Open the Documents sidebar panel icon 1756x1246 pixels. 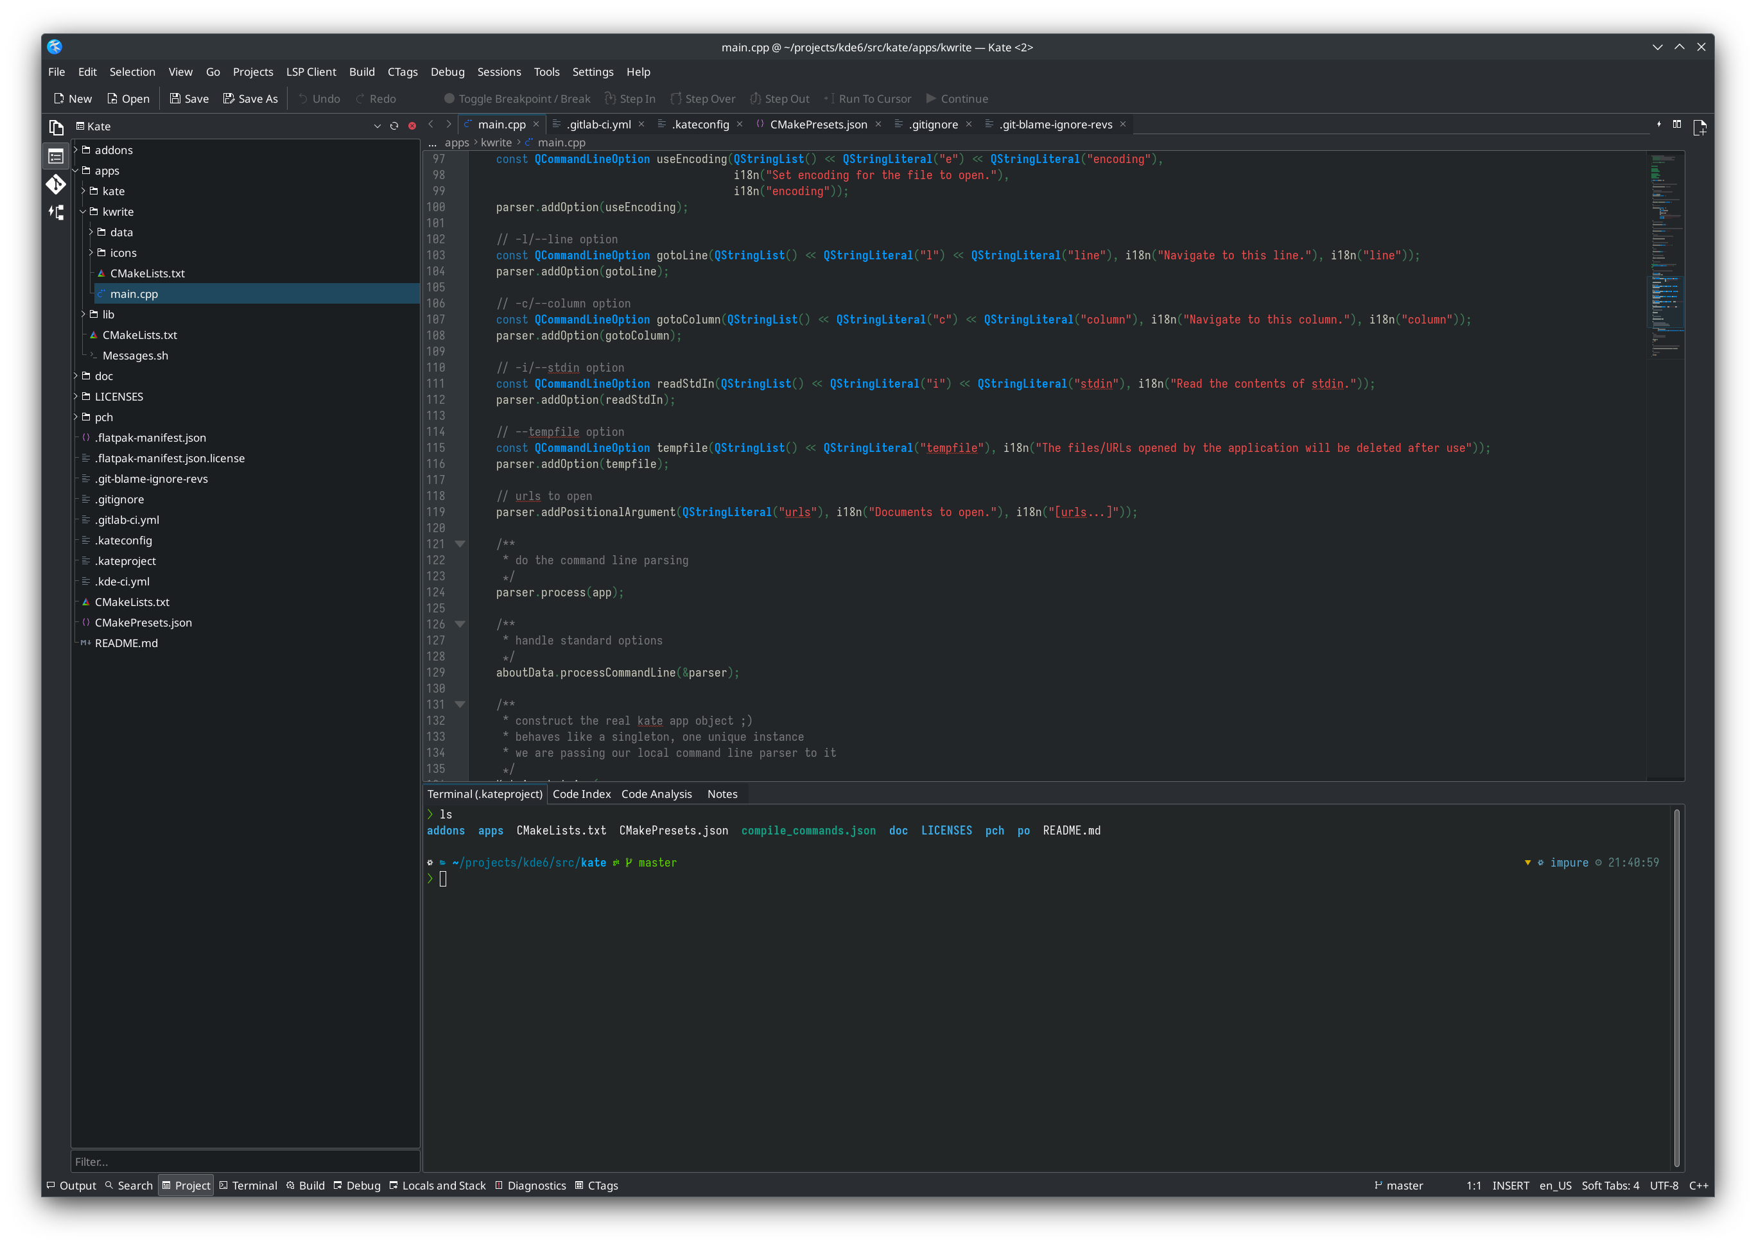(56, 126)
